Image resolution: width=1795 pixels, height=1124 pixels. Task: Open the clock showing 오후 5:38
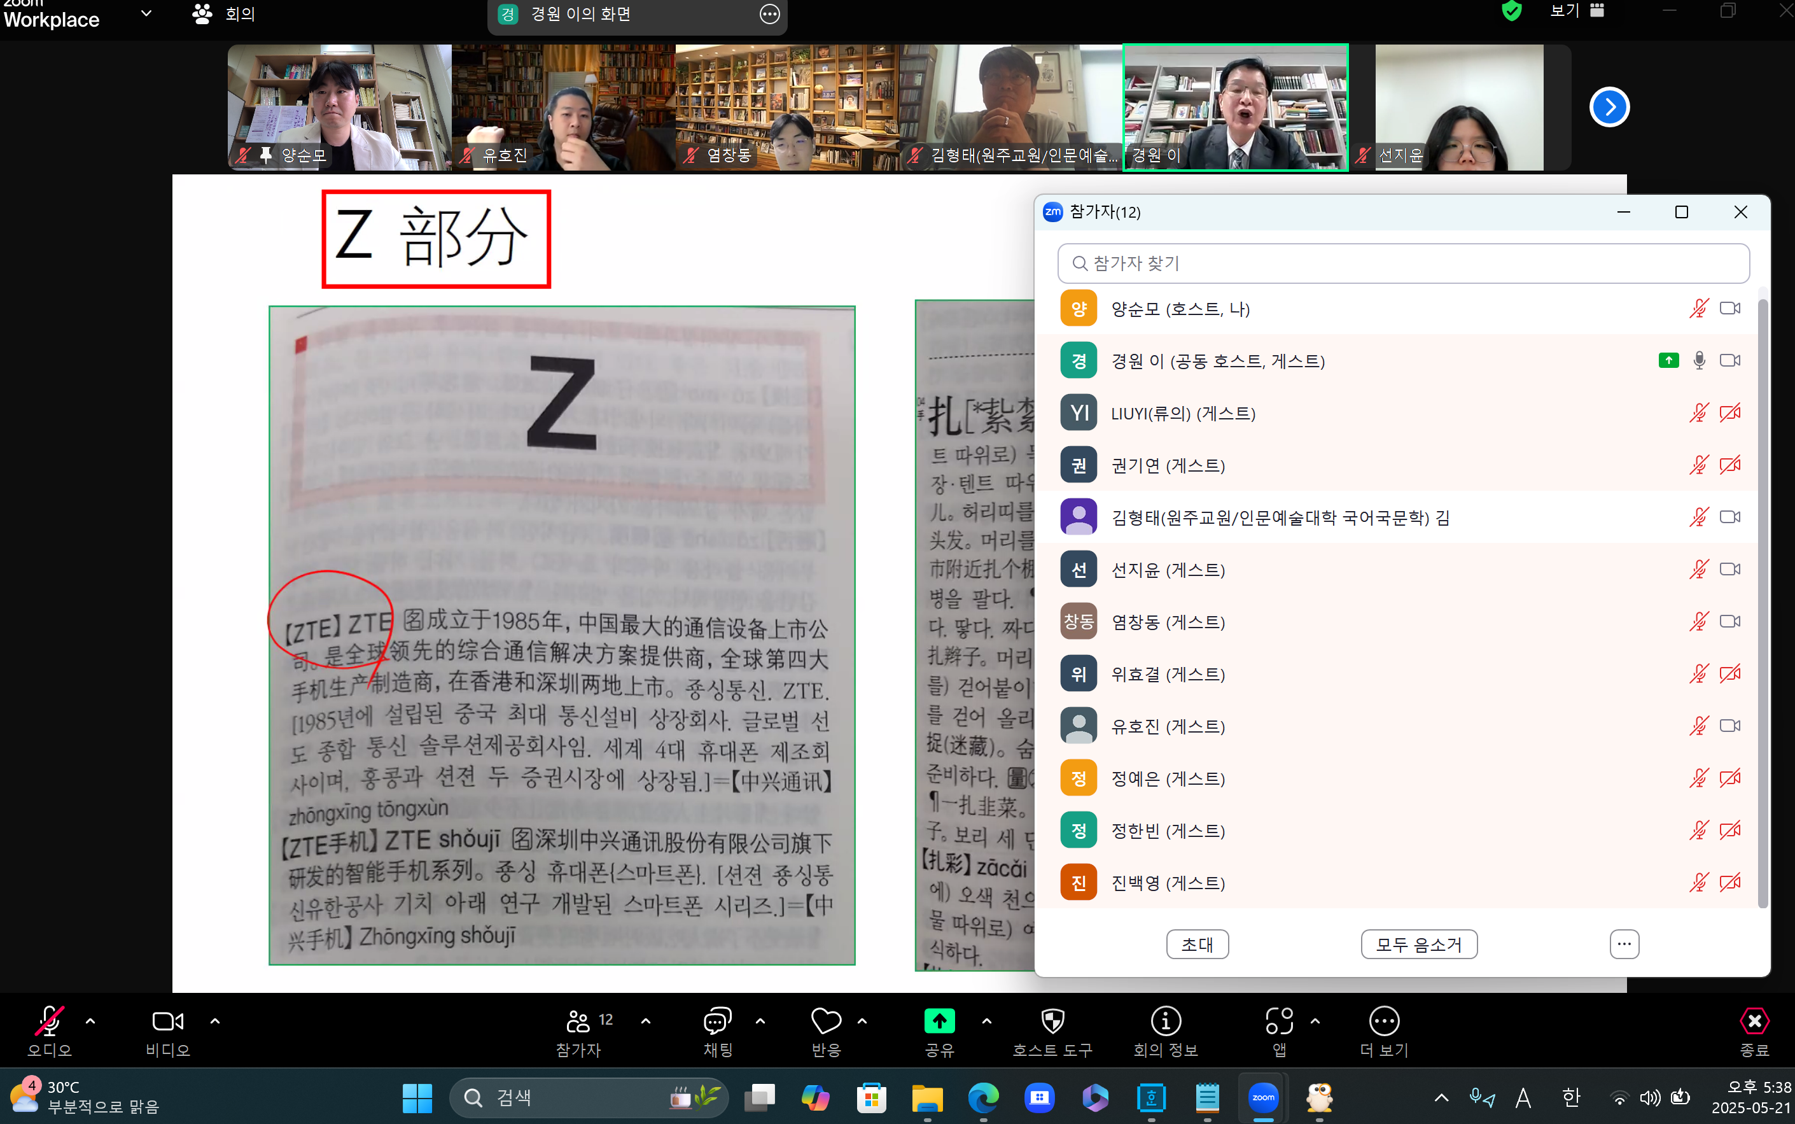point(1751,1097)
